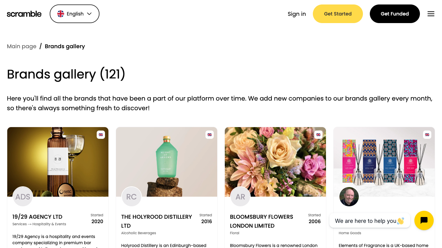442x248 pixels.
Task: Open the Holyrood Distillery bottle thumbnail
Action: point(166,162)
